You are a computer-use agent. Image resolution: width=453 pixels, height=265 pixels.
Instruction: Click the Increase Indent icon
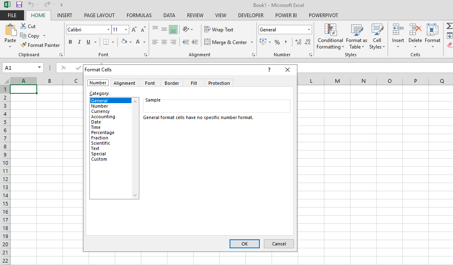point(195,42)
